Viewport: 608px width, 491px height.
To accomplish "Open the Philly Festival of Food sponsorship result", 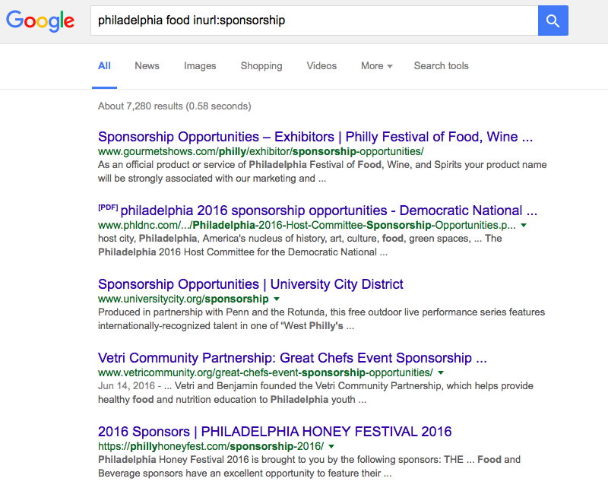I will point(315,137).
